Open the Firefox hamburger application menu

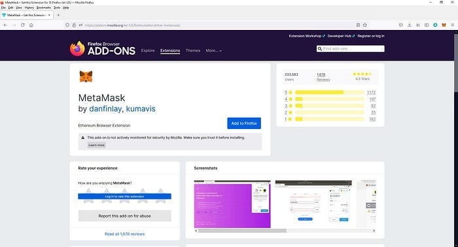point(452,25)
